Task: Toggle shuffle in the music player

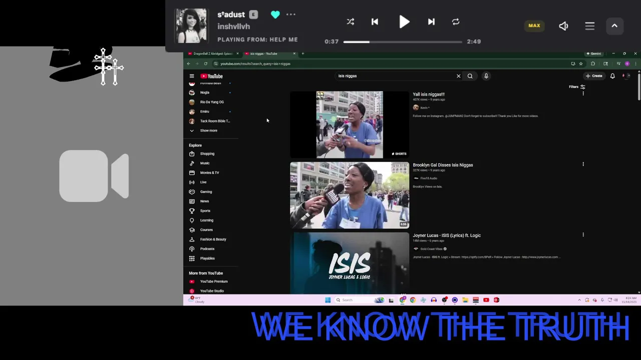Action: [x=351, y=22]
